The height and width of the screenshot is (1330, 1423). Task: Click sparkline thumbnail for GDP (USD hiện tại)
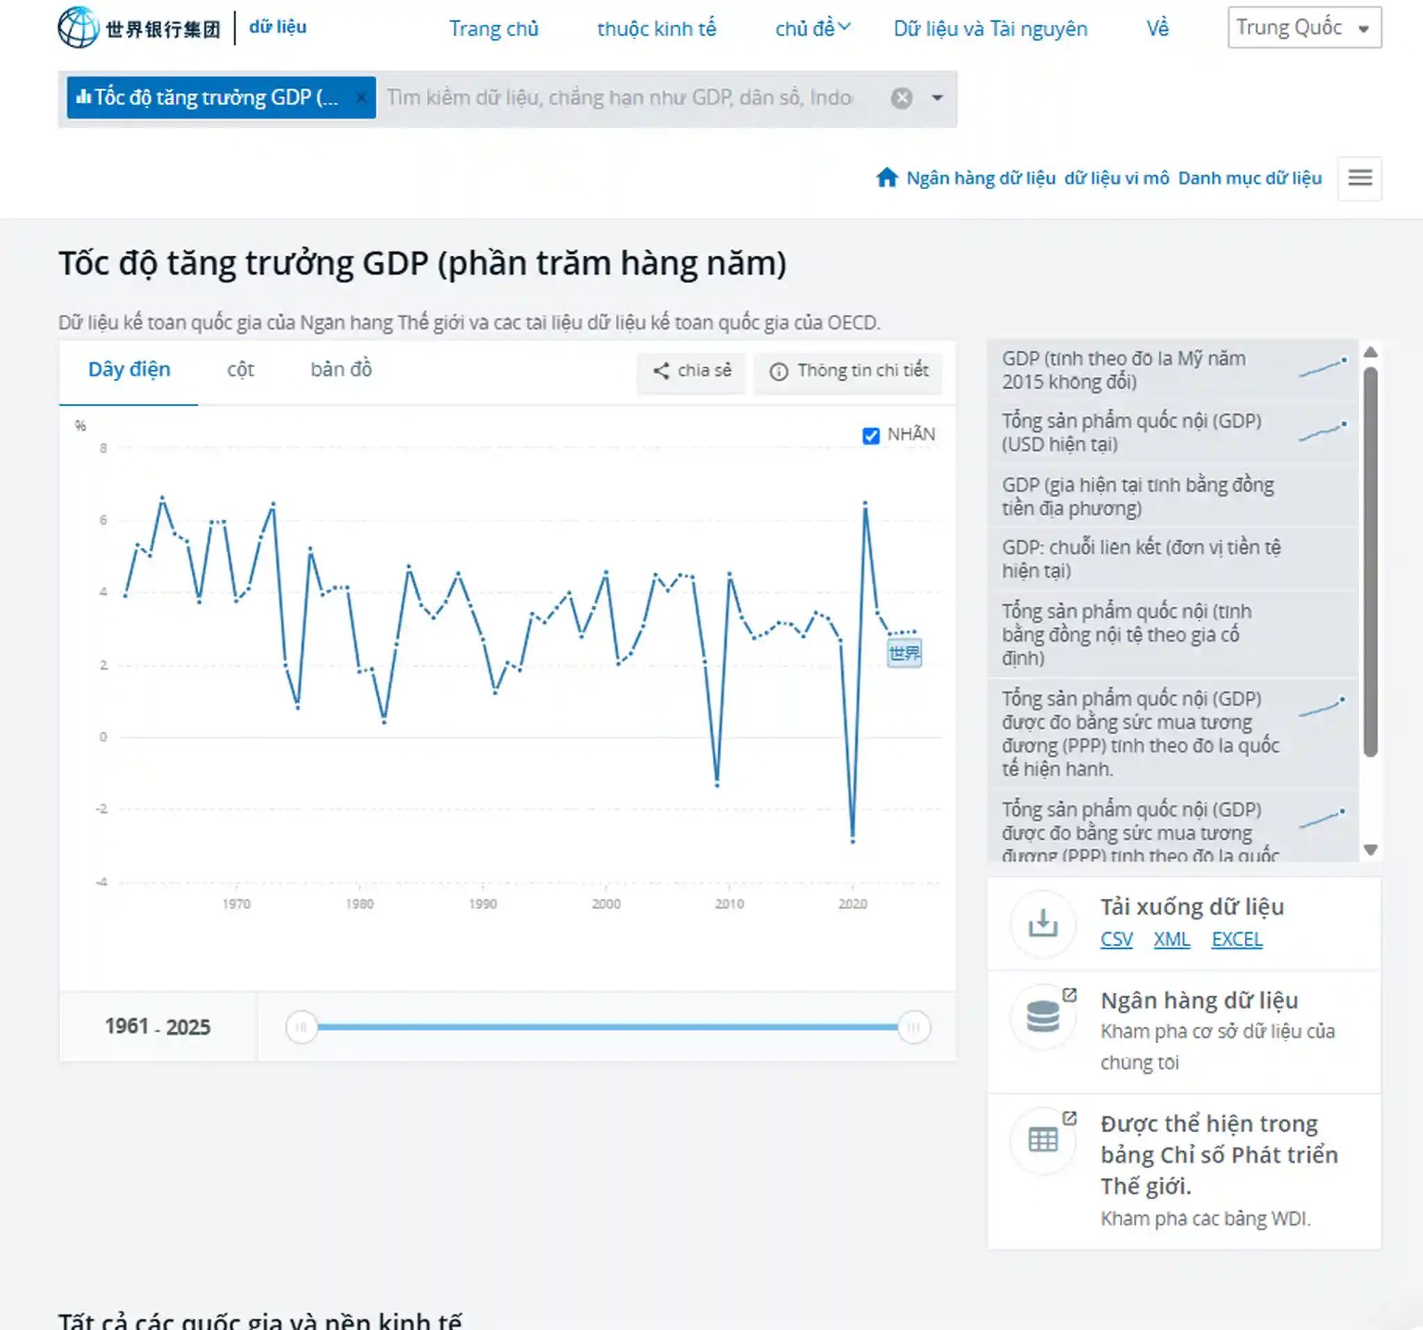(1323, 430)
